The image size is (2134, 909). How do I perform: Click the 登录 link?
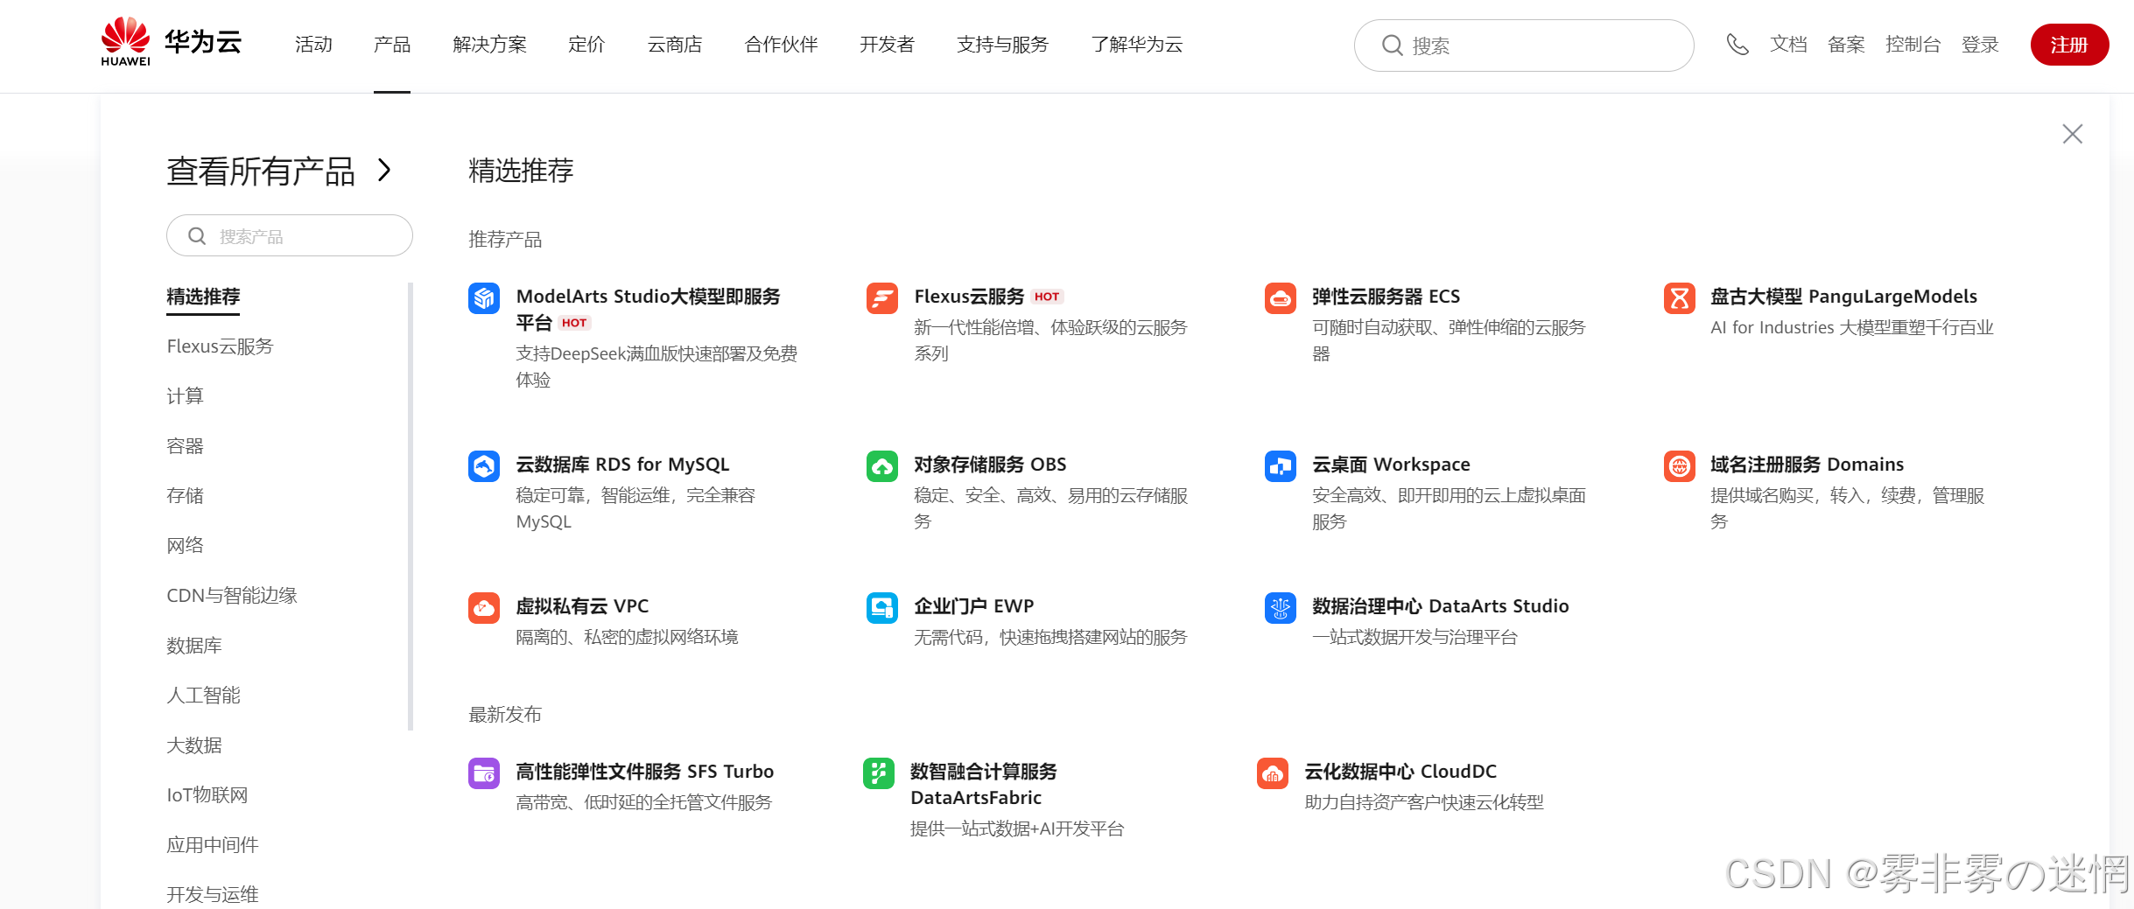[1980, 45]
